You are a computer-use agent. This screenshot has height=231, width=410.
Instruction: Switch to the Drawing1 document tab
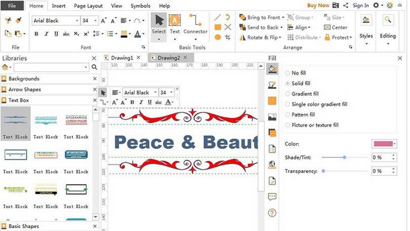tap(122, 57)
